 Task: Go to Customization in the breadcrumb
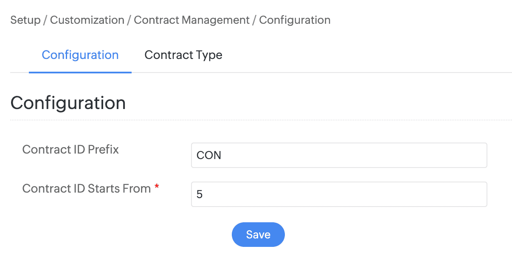87,20
